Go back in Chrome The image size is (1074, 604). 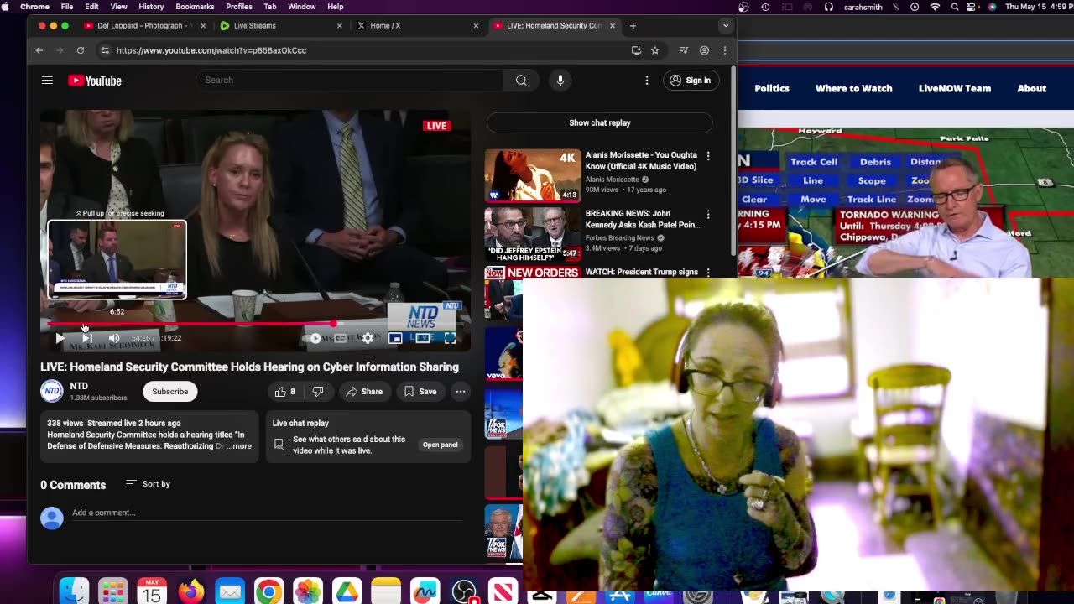click(39, 50)
